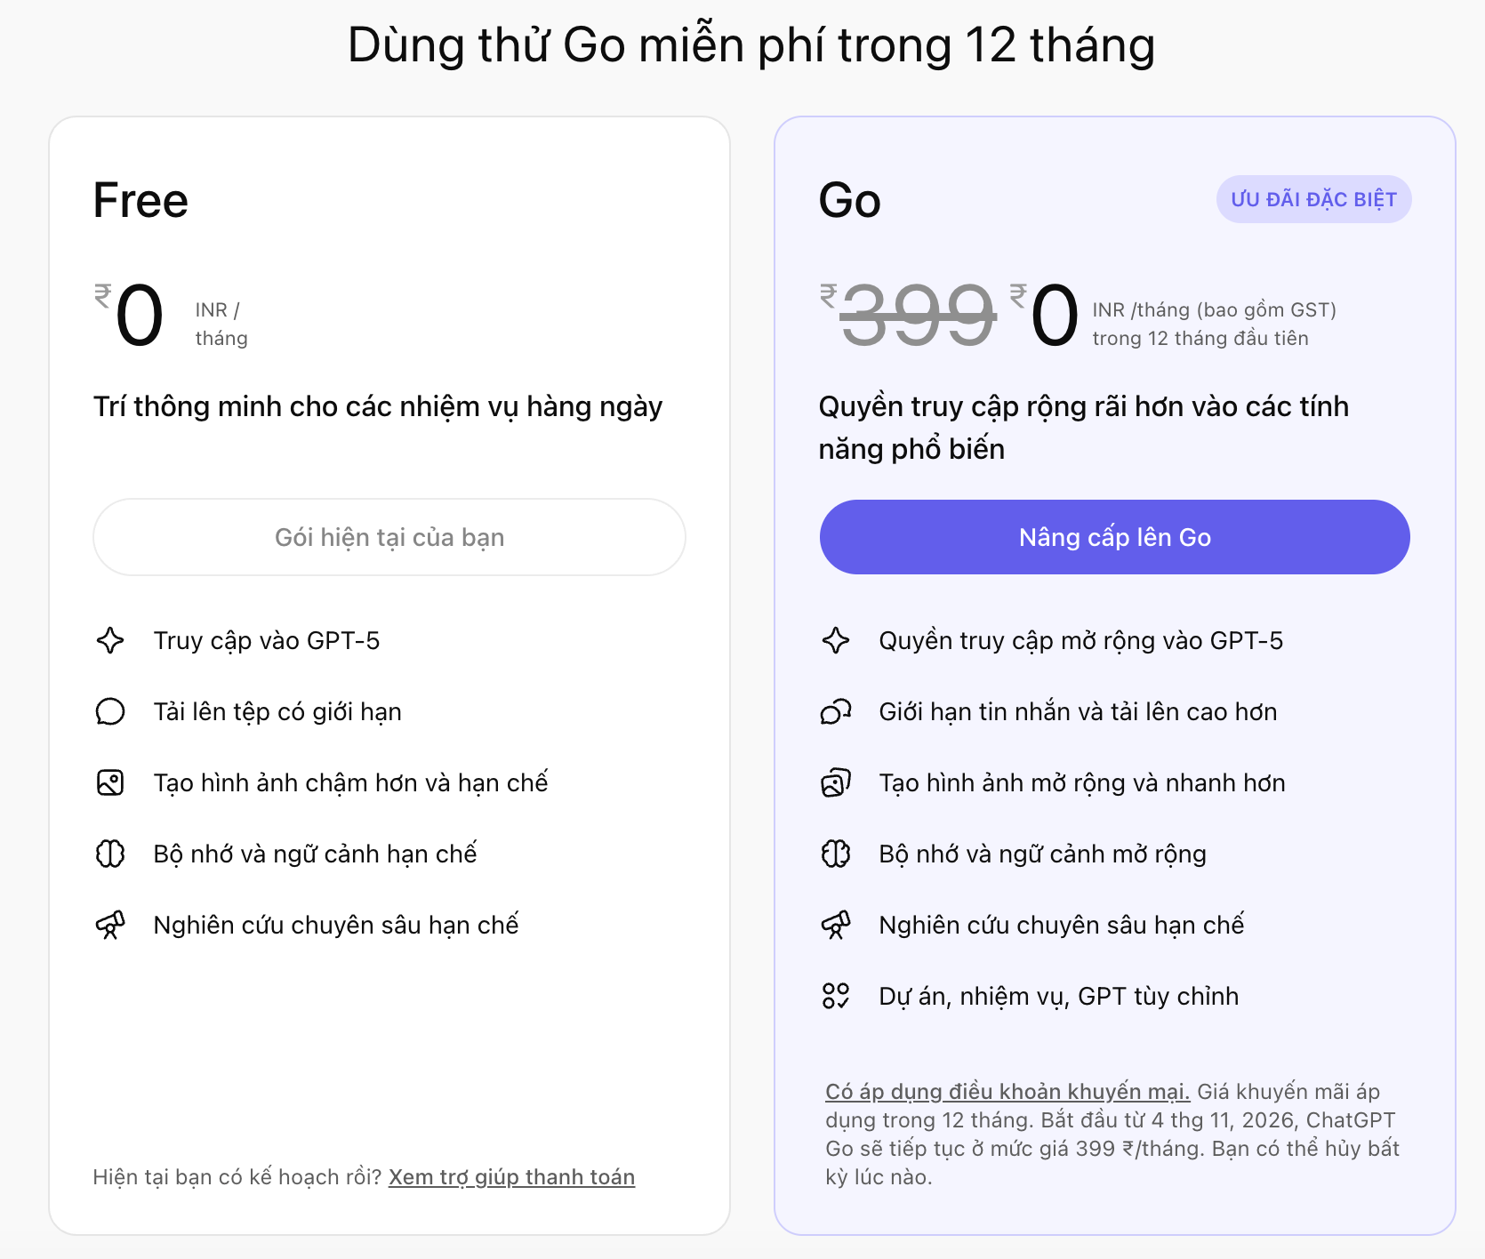The image size is (1485, 1259).
Task: Click the ƯU ĐÃI ĐẶC BIỆT badge
Action: (1314, 199)
